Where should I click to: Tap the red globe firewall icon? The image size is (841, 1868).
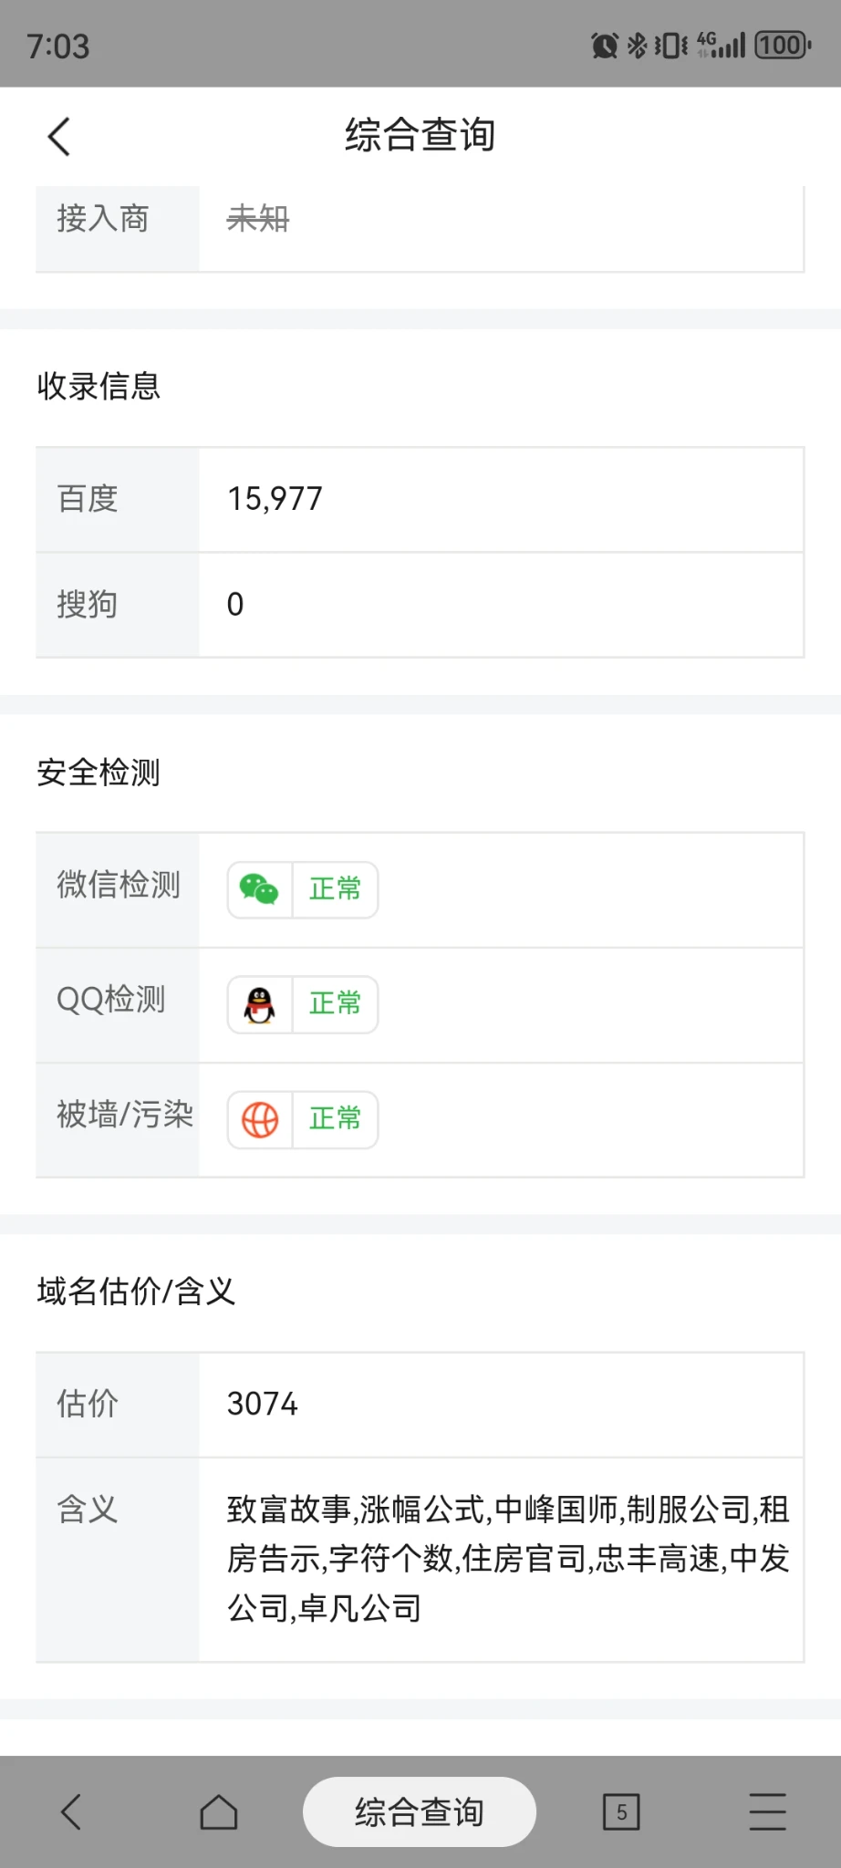coord(260,1119)
